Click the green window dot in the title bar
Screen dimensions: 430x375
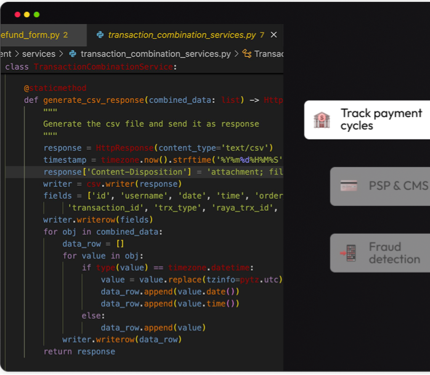click(x=36, y=14)
